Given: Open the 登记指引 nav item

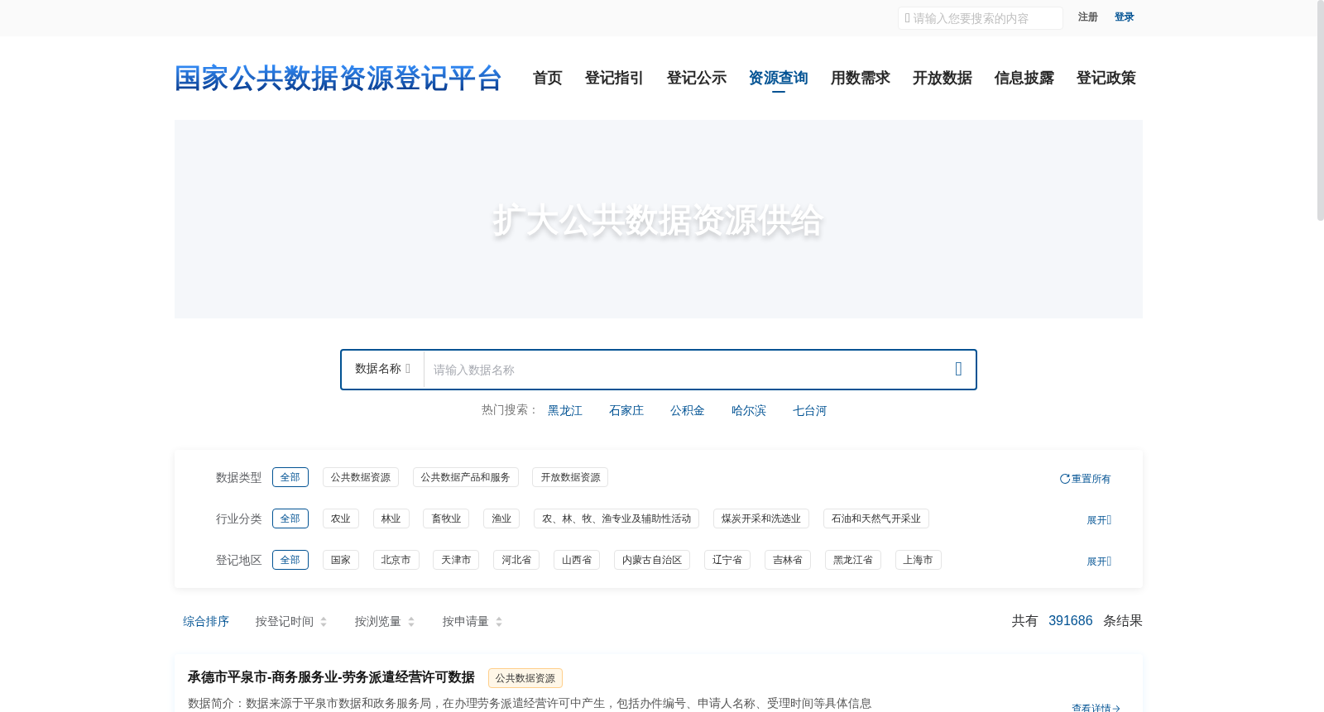Looking at the screenshot, I should tap(614, 78).
